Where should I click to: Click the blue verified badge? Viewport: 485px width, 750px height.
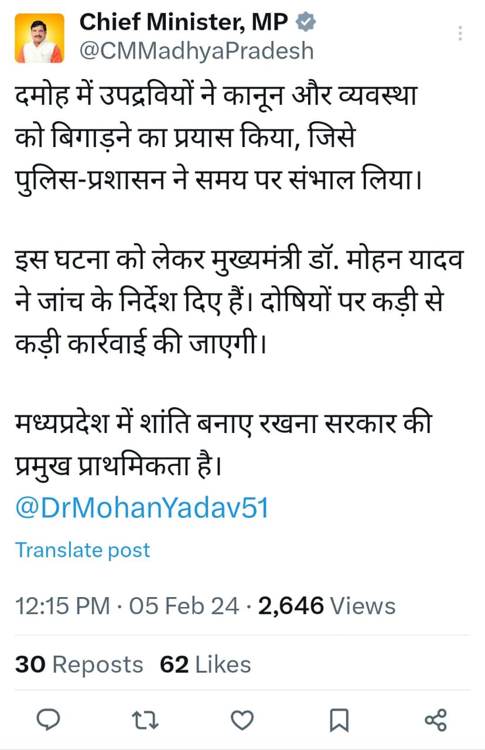coord(306,23)
